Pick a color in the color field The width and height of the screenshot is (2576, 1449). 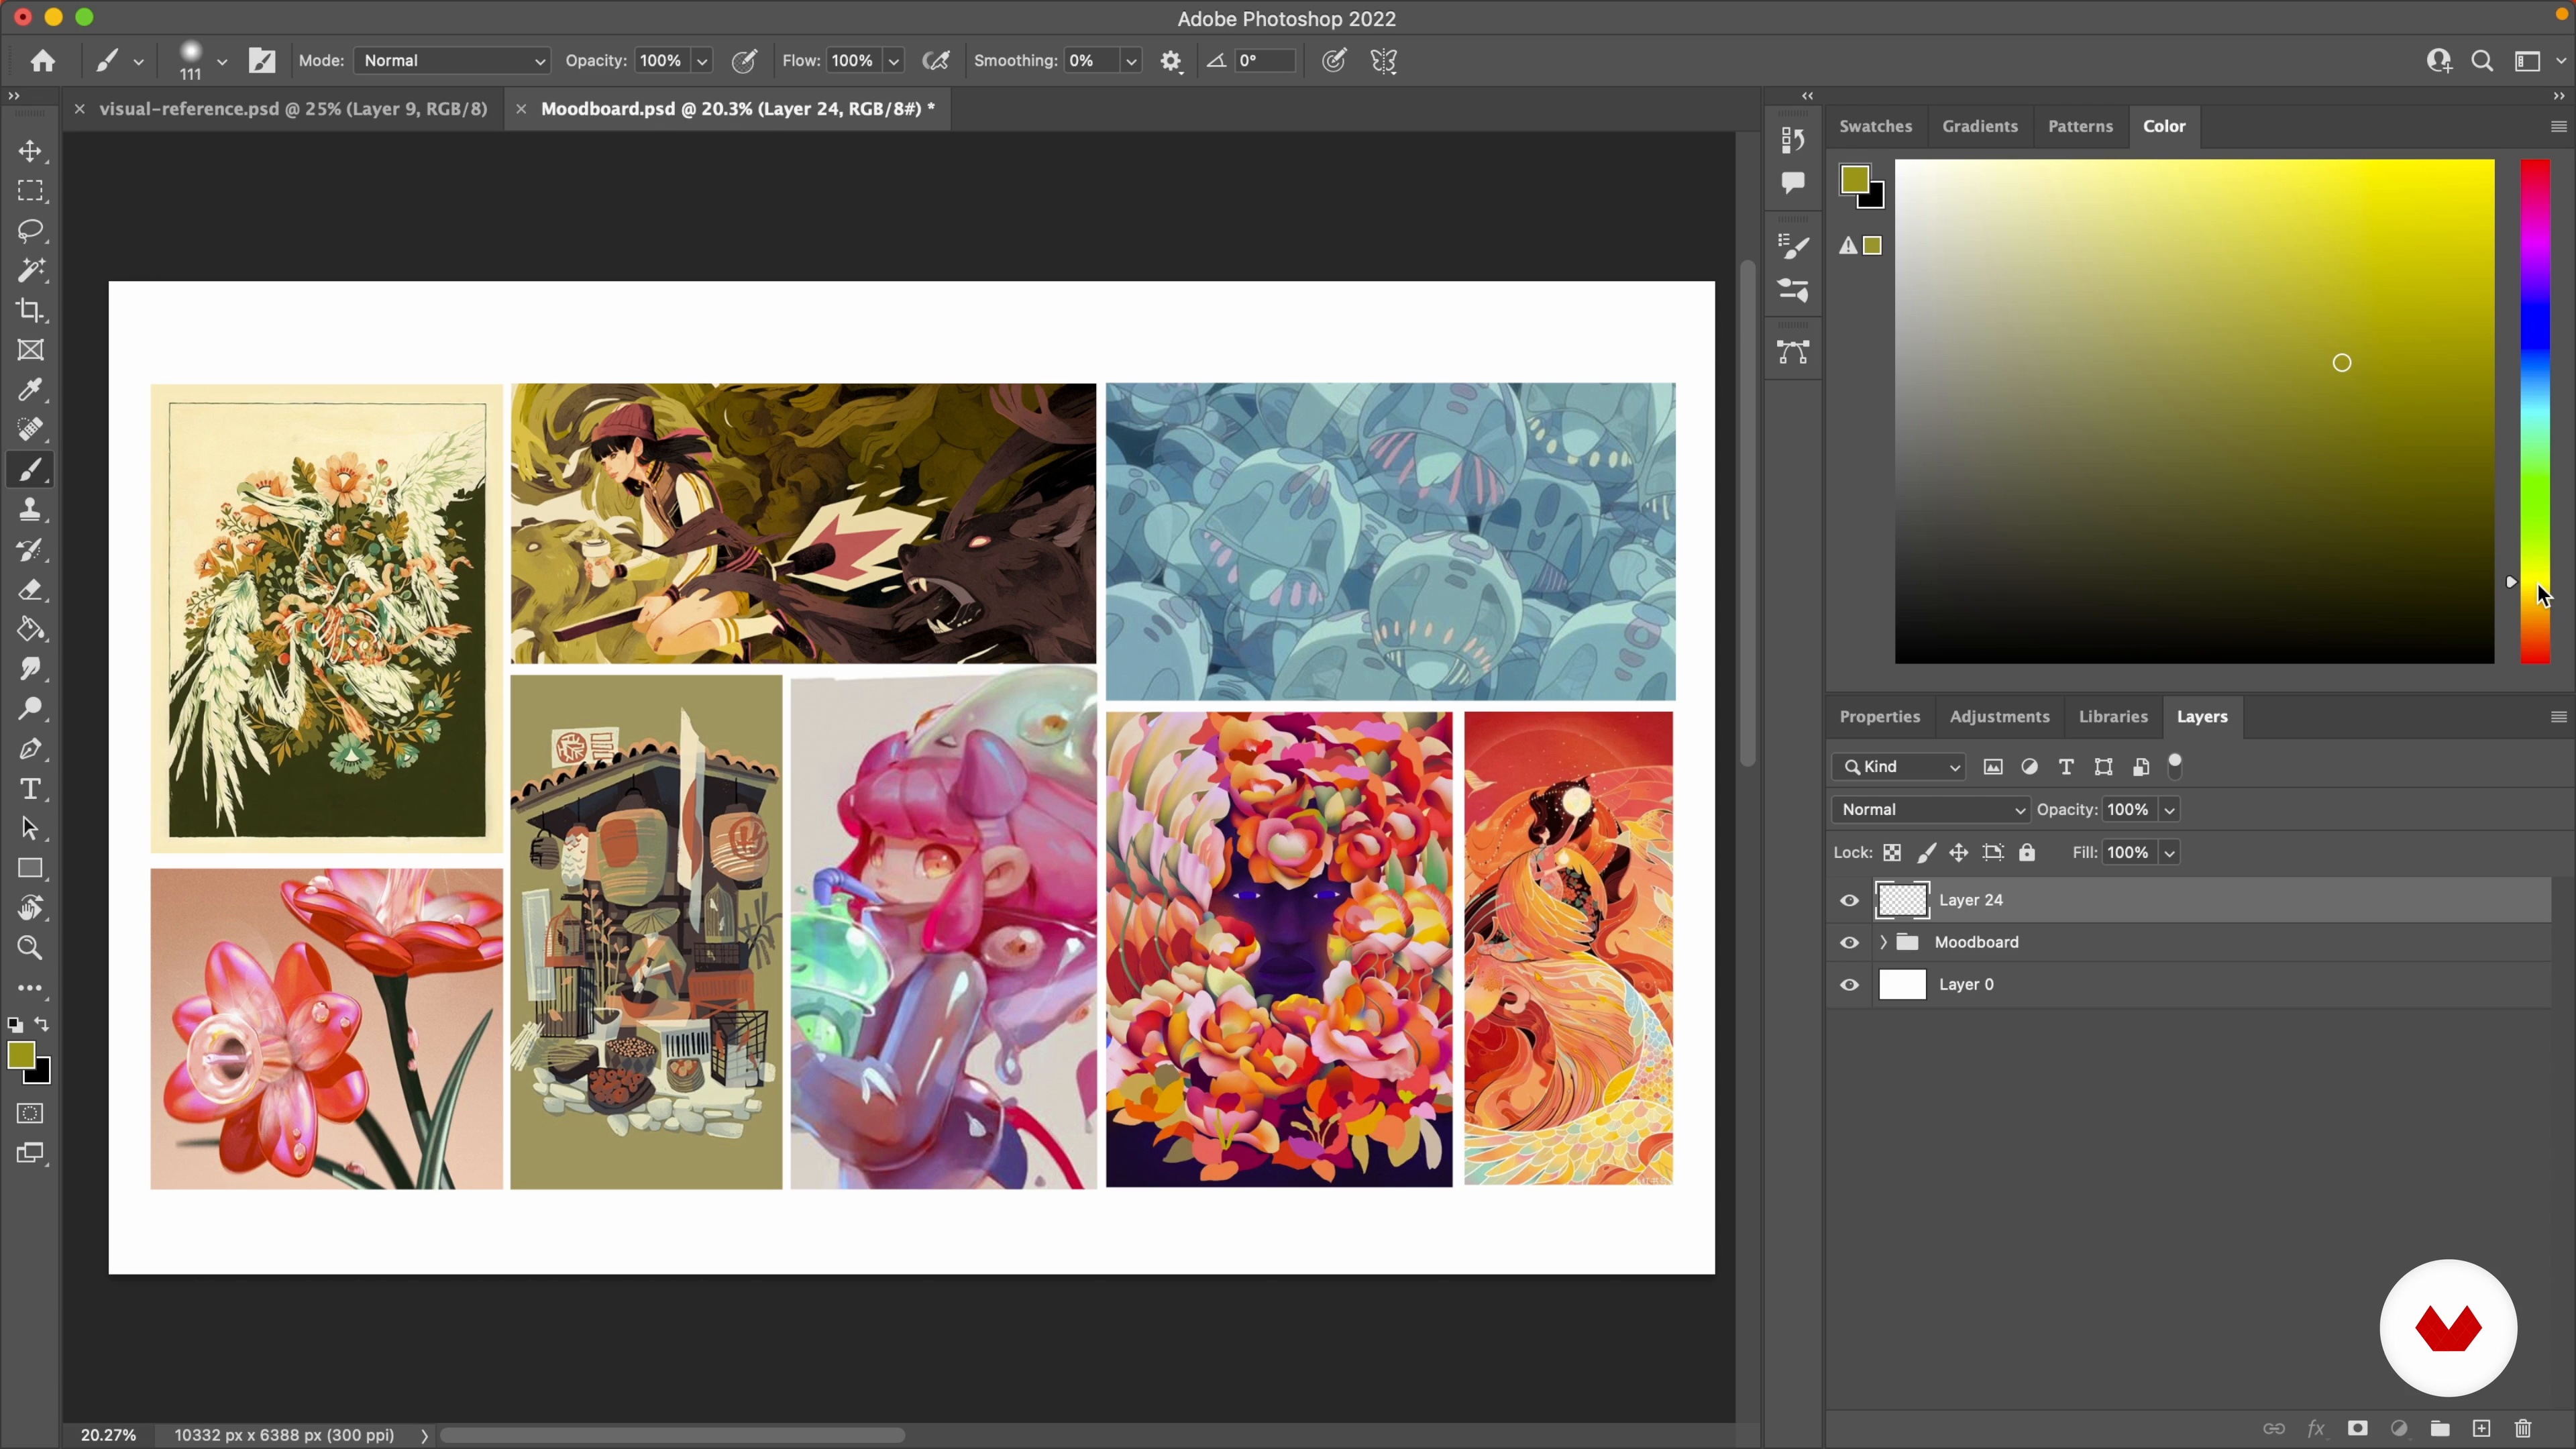point(2194,411)
